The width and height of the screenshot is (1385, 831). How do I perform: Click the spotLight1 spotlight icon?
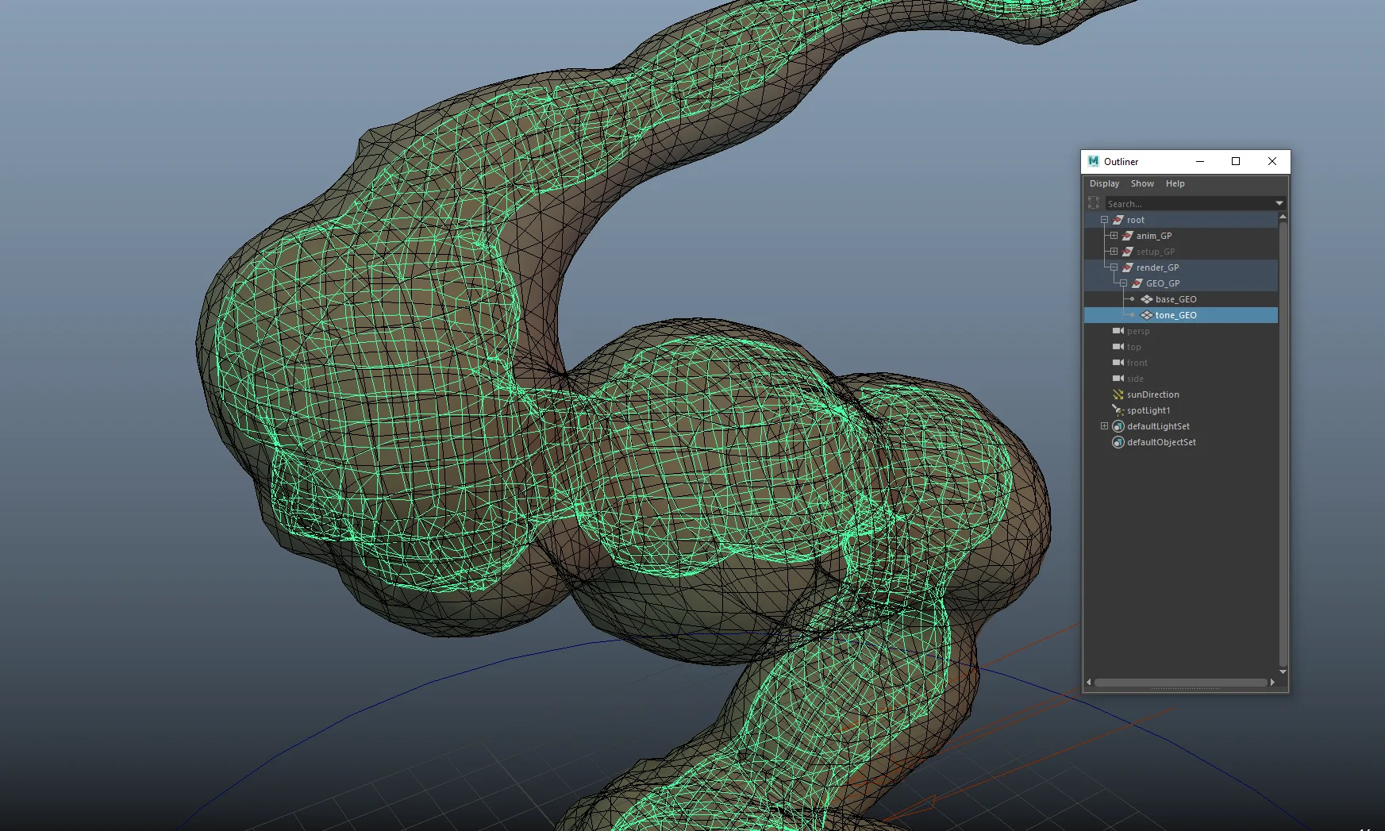[1118, 410]
